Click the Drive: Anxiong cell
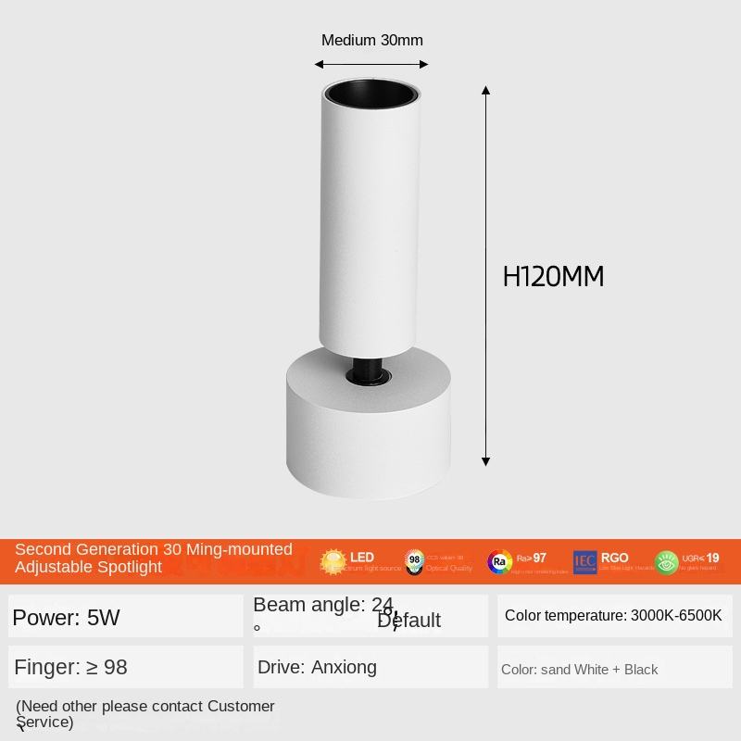The width and height of the screenshot is (741, 741). point(370,667)
